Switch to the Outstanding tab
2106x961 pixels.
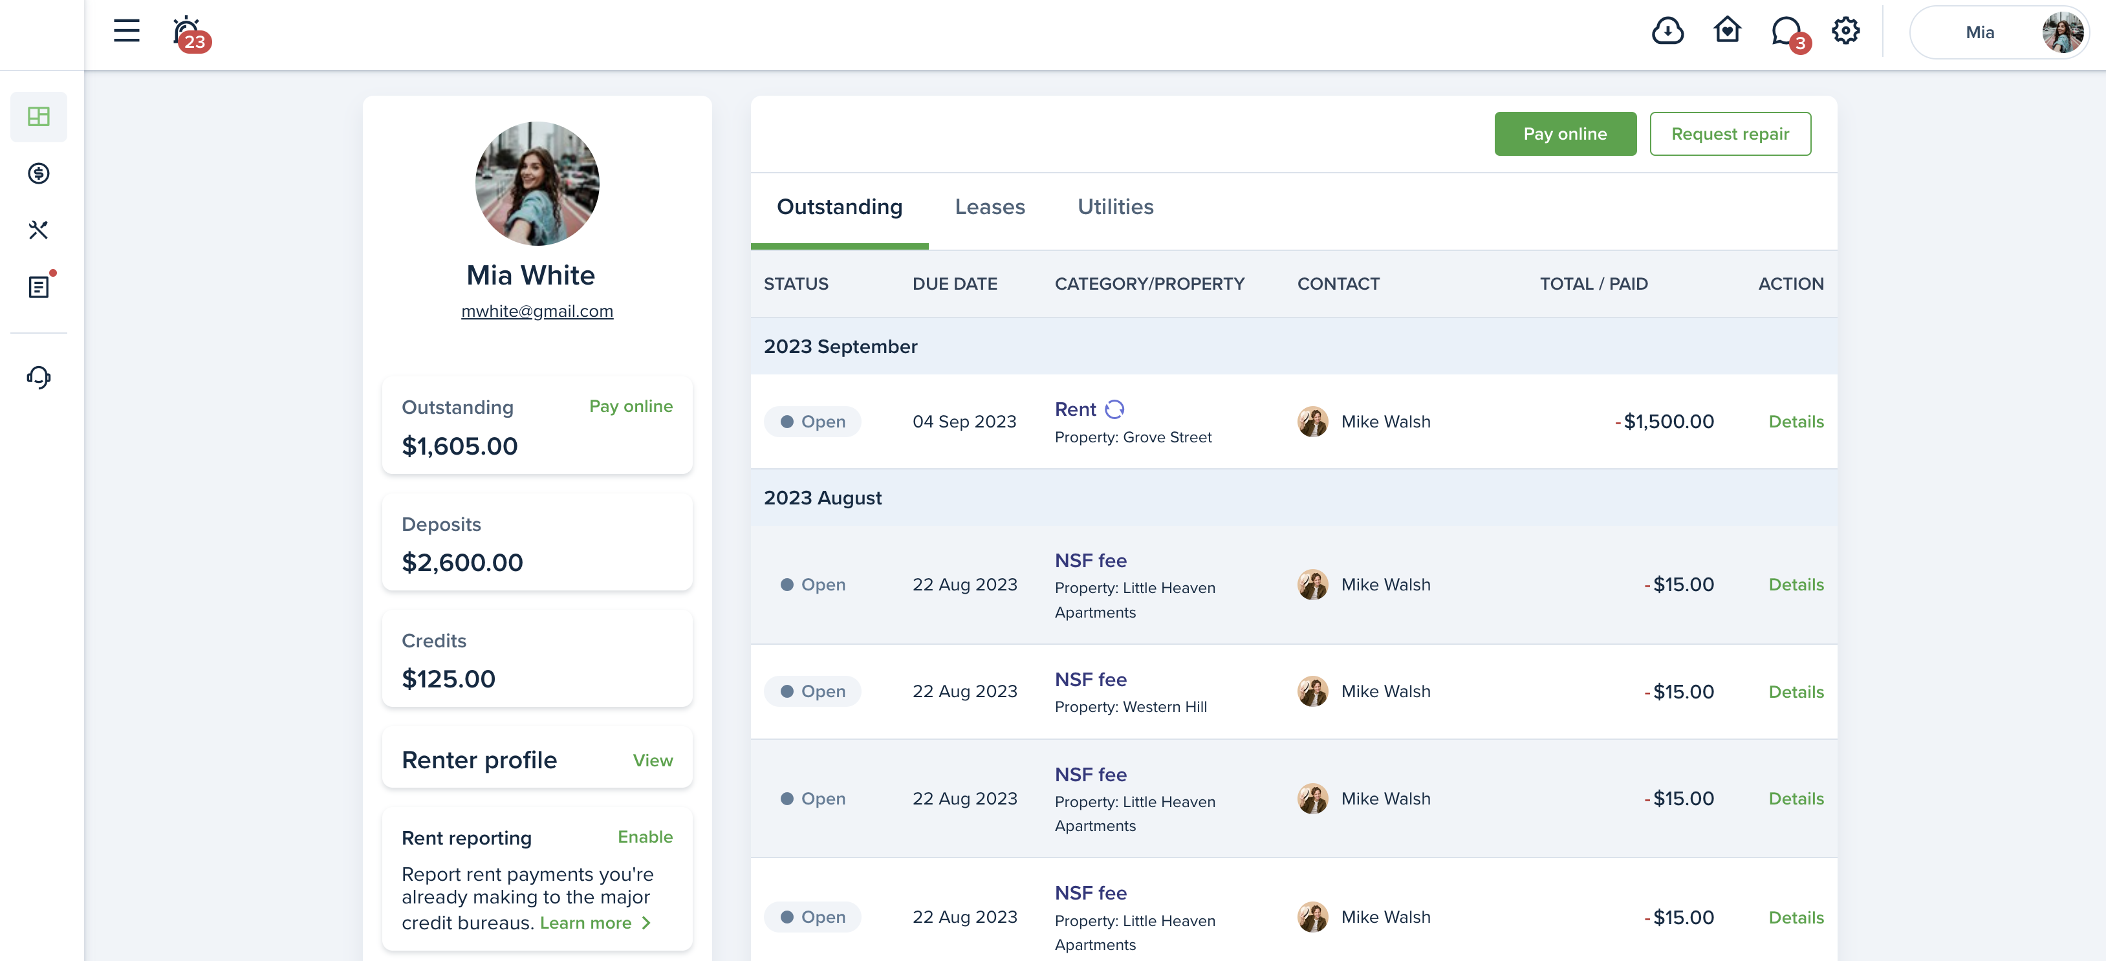840,208
